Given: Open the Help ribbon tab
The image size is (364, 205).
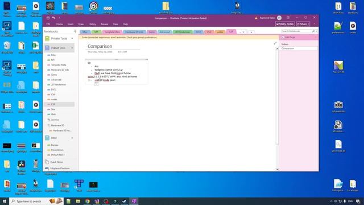Looking at the screenshot, I should pyautogui.click(x=125, y=24).
